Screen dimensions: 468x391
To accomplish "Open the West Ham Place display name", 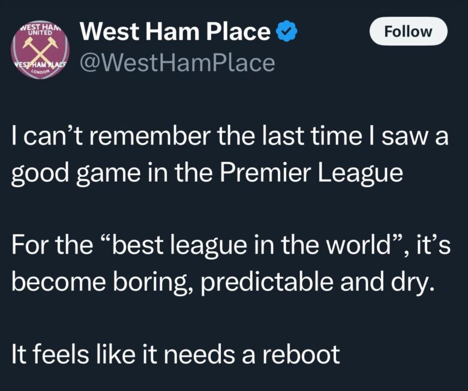I will [175, 32].
